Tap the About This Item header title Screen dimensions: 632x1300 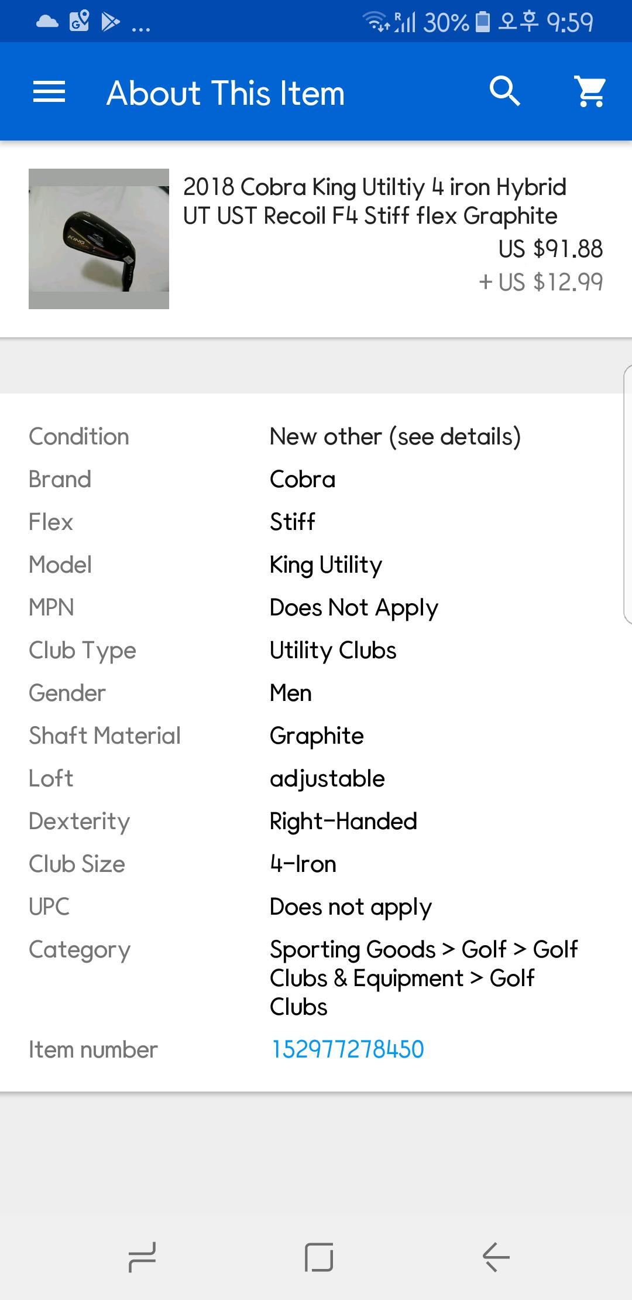pyautogui.click(x=225, y=93)
